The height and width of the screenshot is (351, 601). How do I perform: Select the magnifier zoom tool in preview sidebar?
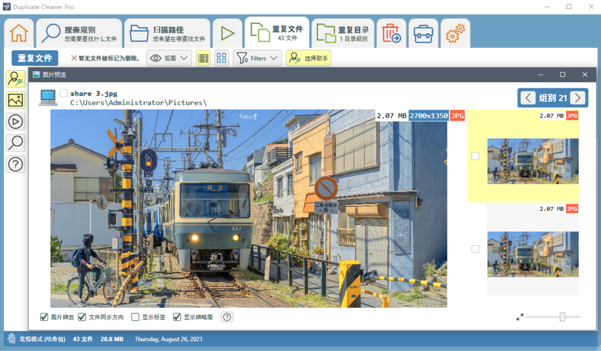(15, 143)
